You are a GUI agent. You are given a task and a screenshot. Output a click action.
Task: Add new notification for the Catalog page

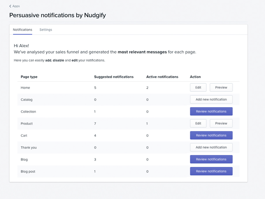pyautogui.click(x=211, y=99)
